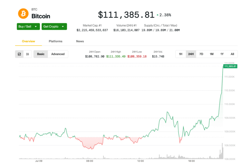Click the volume value $16,103,214,807

click(x=126, y=30)
